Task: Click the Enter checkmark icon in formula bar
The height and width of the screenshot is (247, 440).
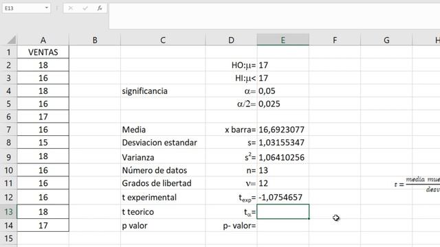Action: pyautogui.click(x=85, y=8)
